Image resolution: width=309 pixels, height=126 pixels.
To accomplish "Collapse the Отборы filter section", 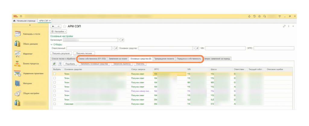I will [52, 45].
